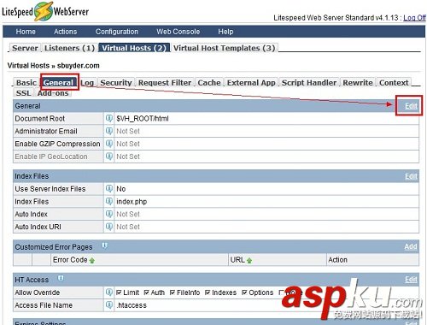The image size is (427, 325).
Task: Click the Customized Error Pages info icon
Action: click(x=105, y=245)
